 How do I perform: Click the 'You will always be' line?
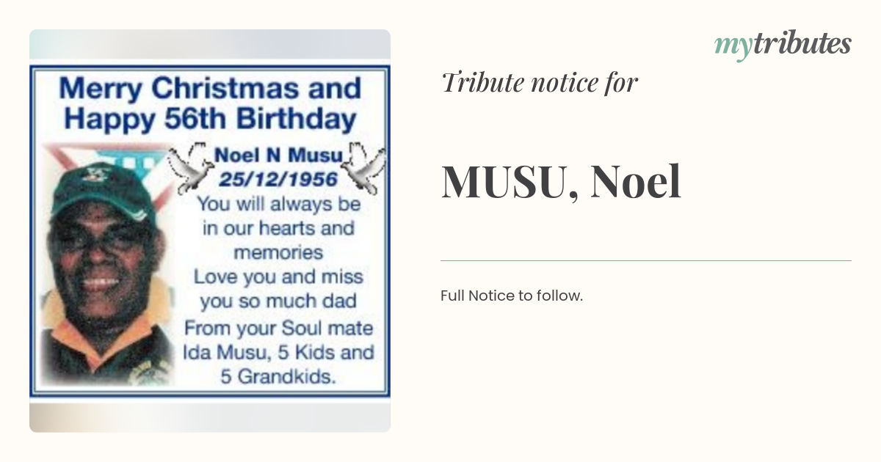tap(278, 203)
